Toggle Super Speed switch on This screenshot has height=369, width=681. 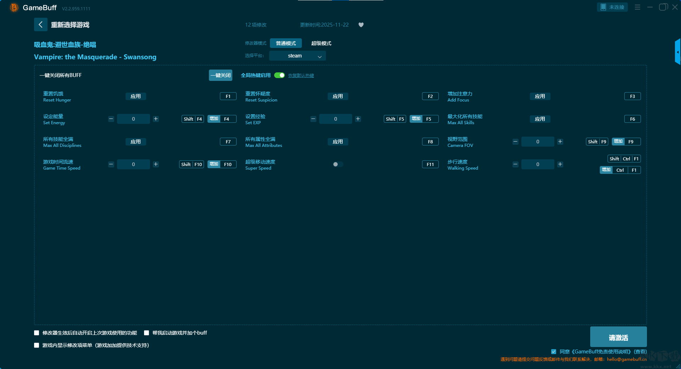tap(338, 164)
